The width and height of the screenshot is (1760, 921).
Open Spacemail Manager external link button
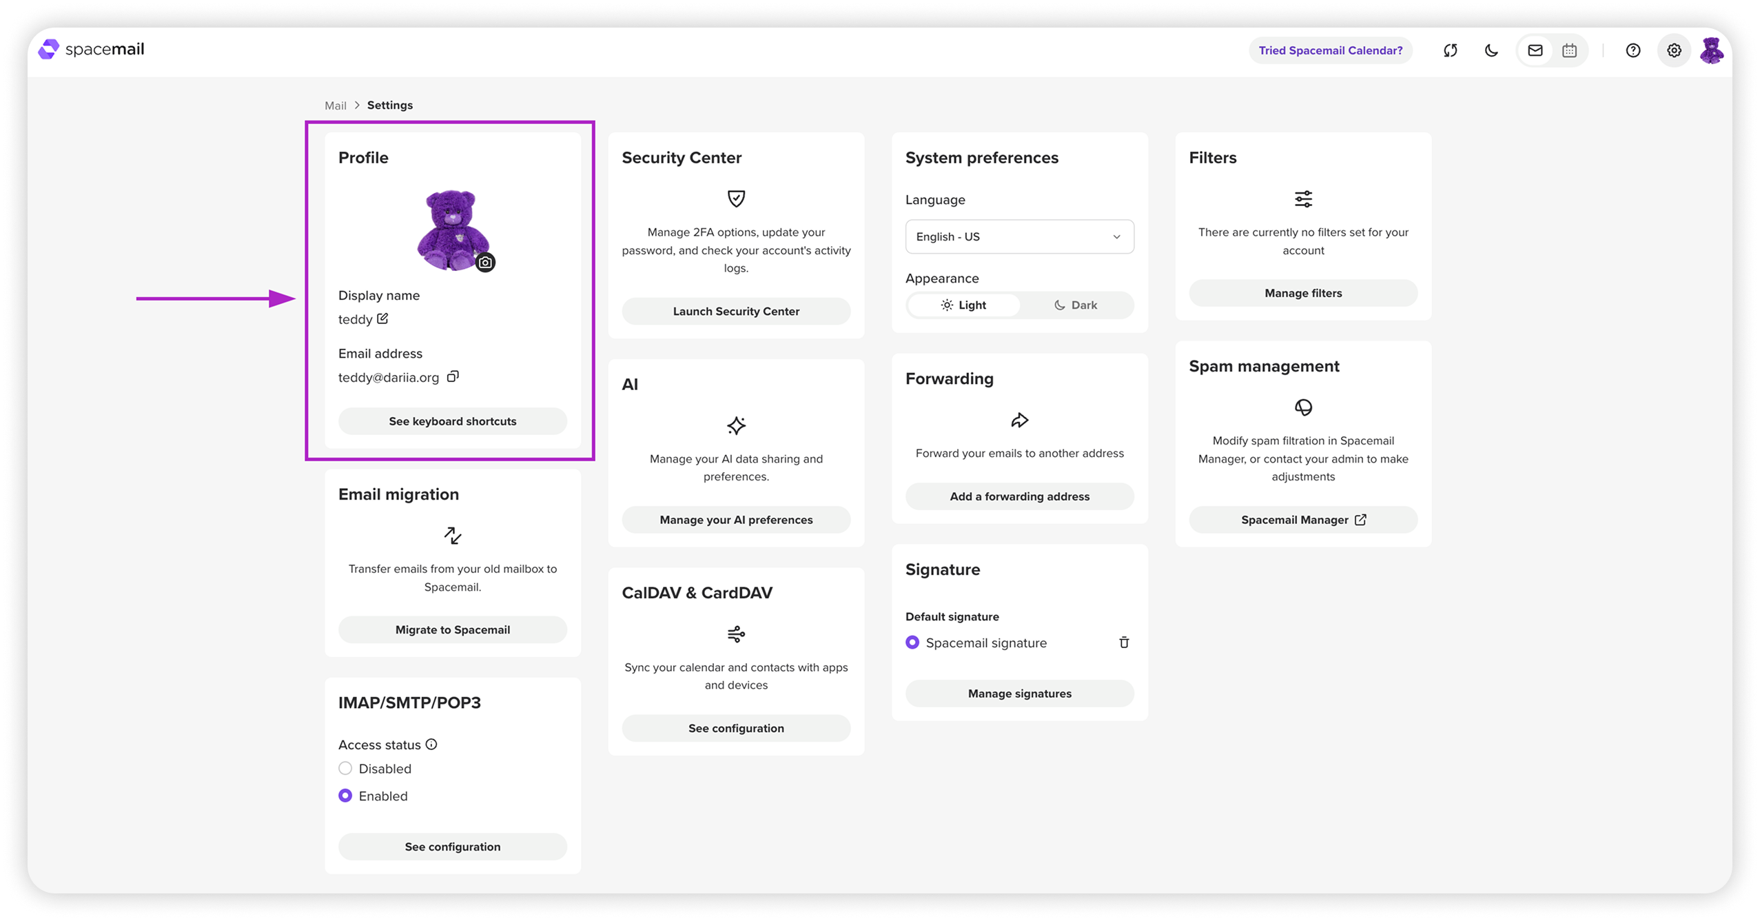pyautogui.click(x=1303, y=520)
